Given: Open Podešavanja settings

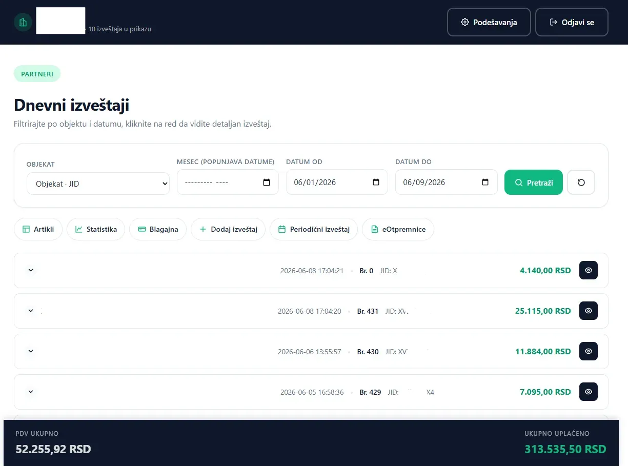Looking at the screenshot, I should [489, 22].
